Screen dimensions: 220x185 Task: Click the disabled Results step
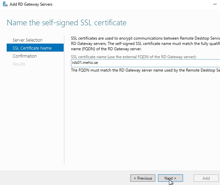pyautogui.click(x=19, y=64)
